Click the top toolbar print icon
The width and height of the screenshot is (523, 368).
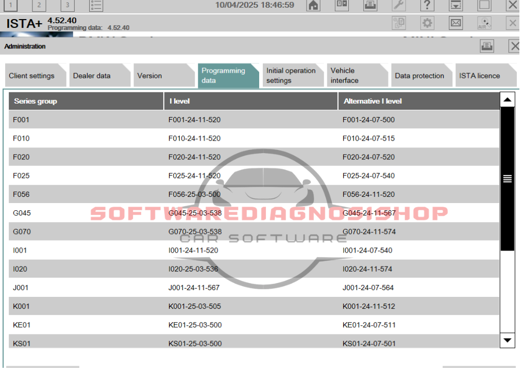(370, 5)
